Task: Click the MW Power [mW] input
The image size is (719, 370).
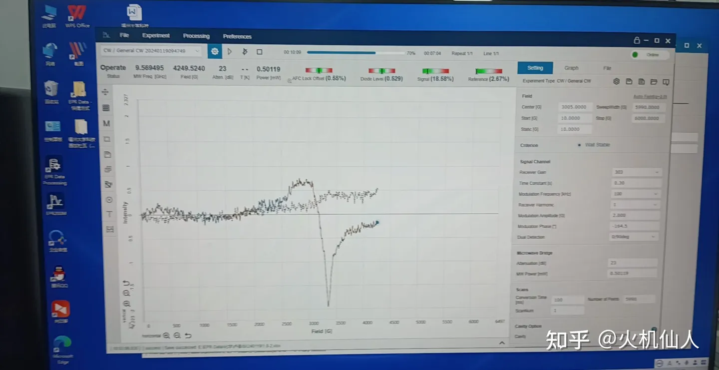Action: (x=632, y=274)
